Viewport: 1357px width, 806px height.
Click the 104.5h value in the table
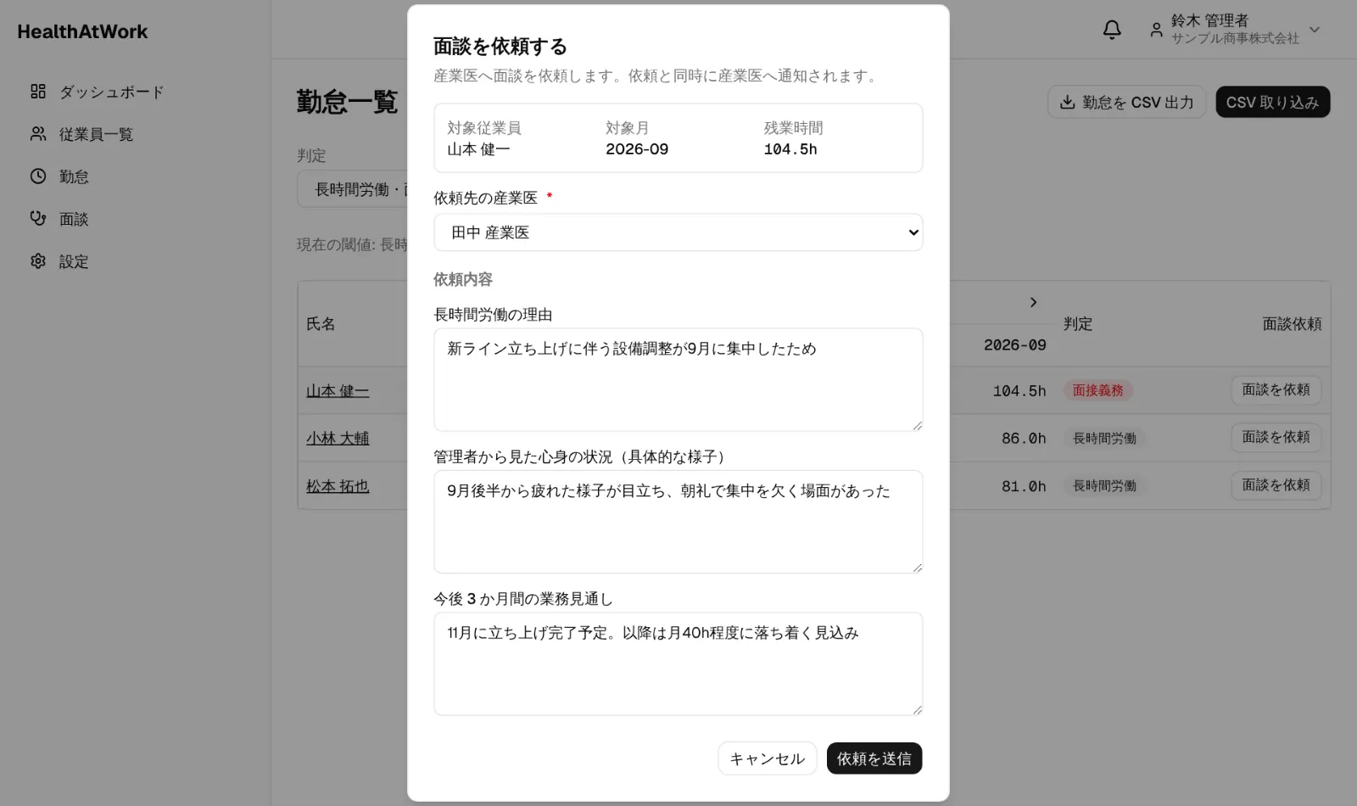click(x=1019, y=391)
